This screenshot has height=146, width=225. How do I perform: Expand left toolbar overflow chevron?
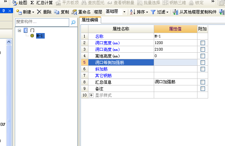6,1
